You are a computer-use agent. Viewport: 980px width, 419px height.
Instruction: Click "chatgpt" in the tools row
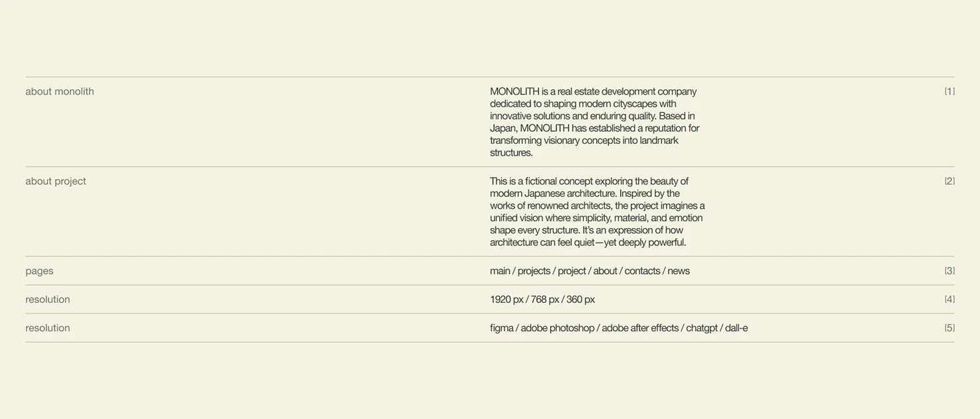point(702,328)
